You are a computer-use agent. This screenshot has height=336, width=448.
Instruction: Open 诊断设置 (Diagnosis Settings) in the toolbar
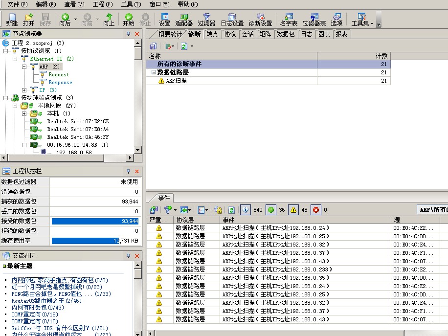tap(260, 20)
